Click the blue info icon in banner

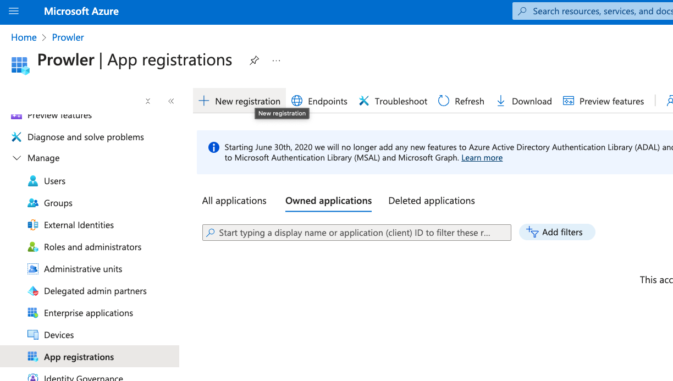(x=214, y=147)
